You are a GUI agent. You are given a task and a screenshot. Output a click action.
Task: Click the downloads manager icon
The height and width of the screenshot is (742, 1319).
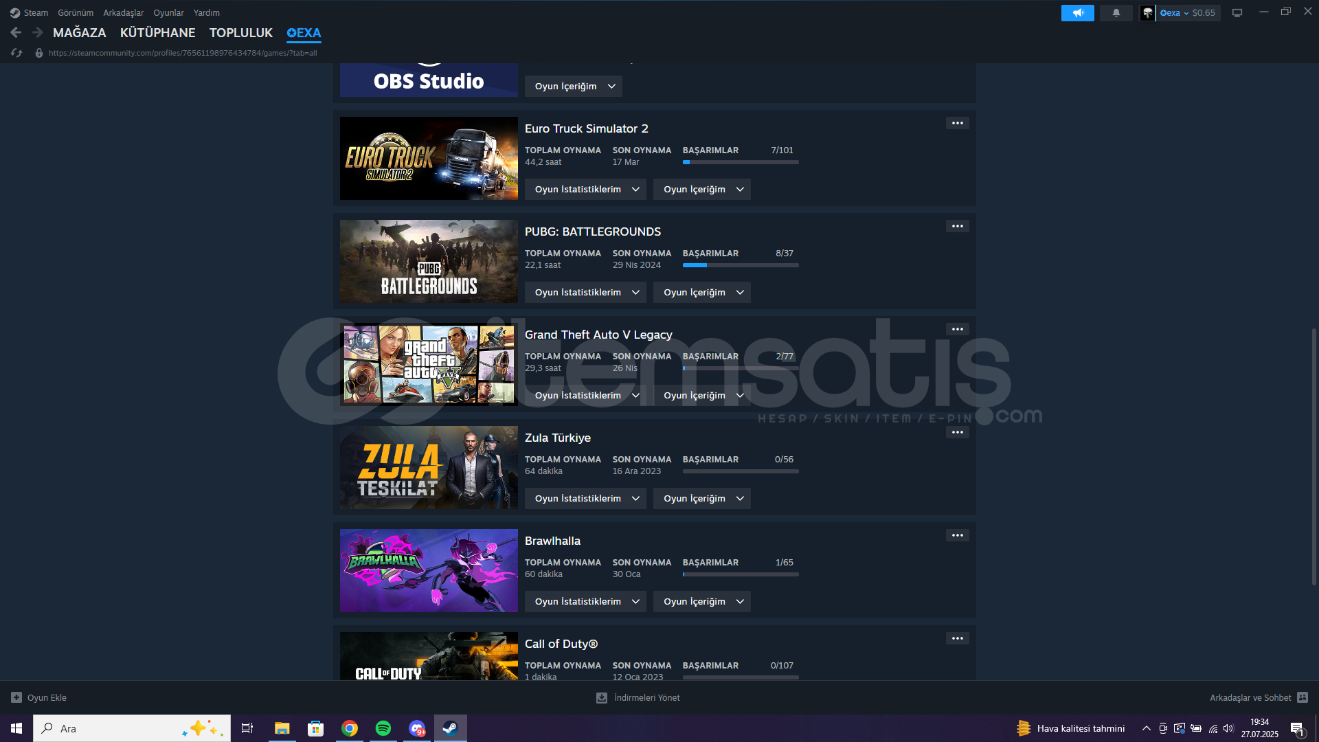pos(602,697)
